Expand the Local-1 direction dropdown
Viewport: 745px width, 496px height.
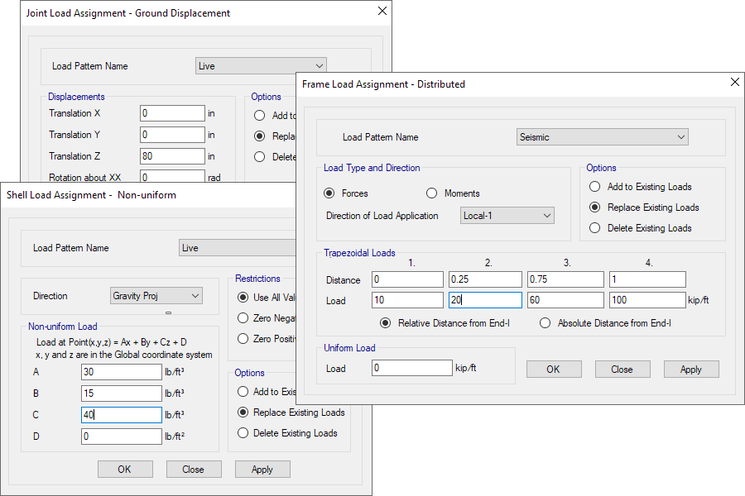(x=507, y=216)
